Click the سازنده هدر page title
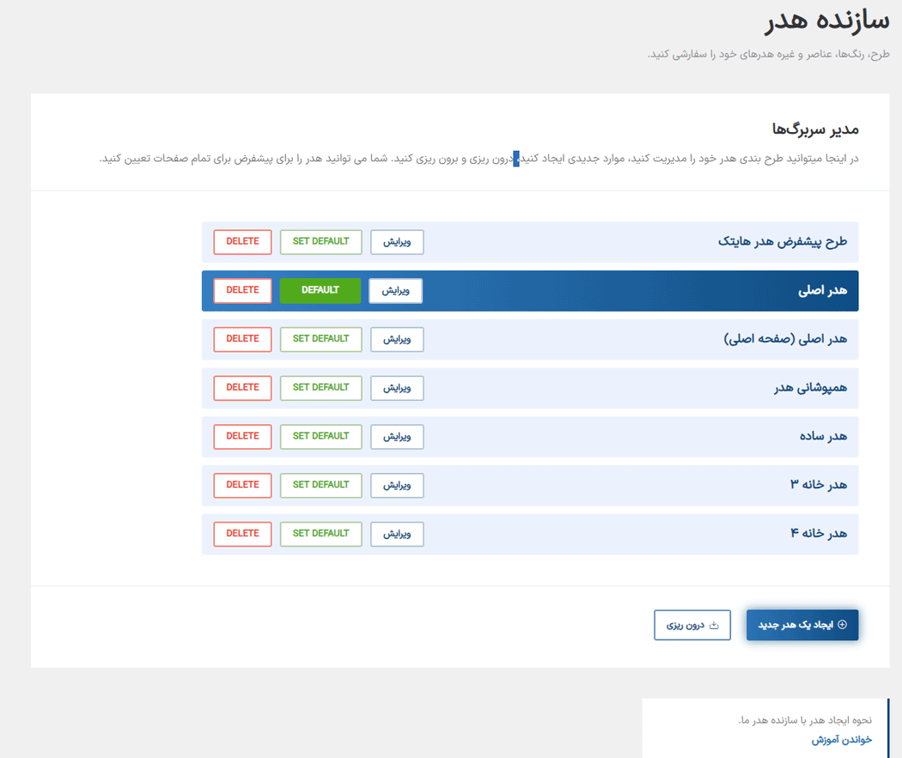 [x=827, y=21]
